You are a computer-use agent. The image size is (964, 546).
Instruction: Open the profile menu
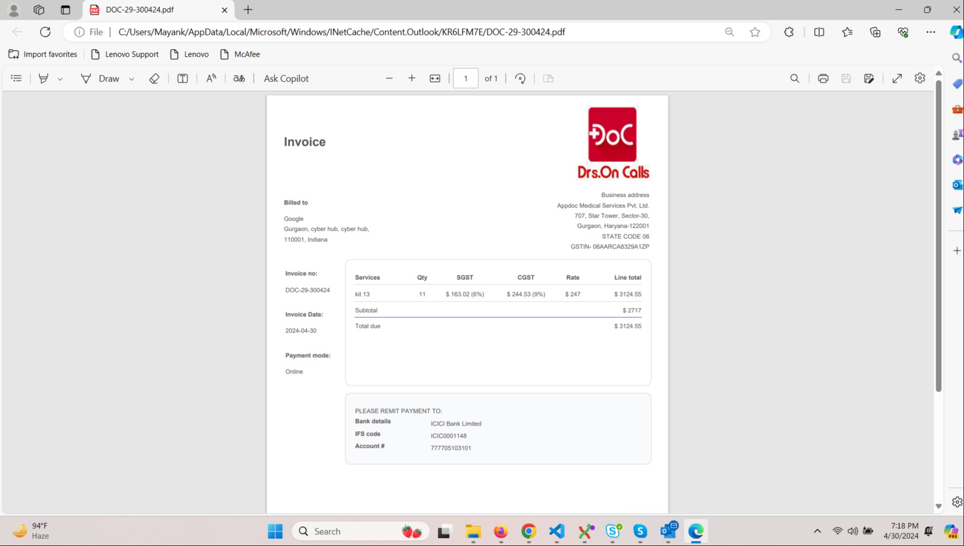coord(14,10)
